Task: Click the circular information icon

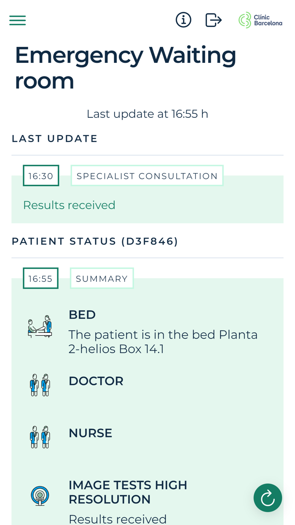Action: pos(183,19)
